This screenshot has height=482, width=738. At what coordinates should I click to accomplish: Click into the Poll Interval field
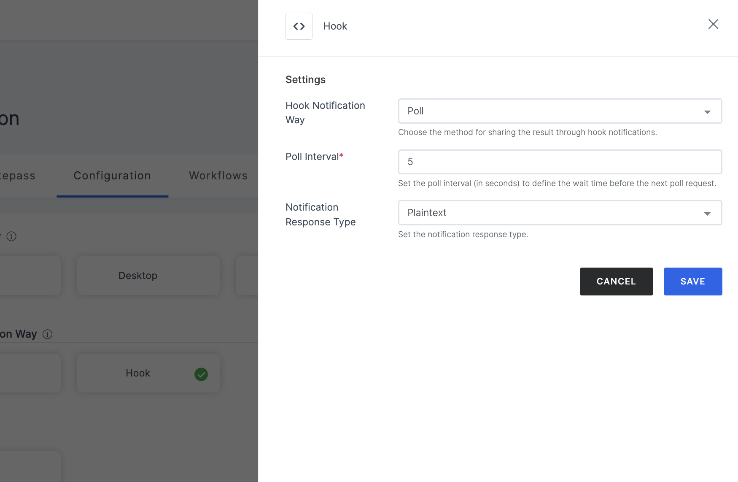560,162
